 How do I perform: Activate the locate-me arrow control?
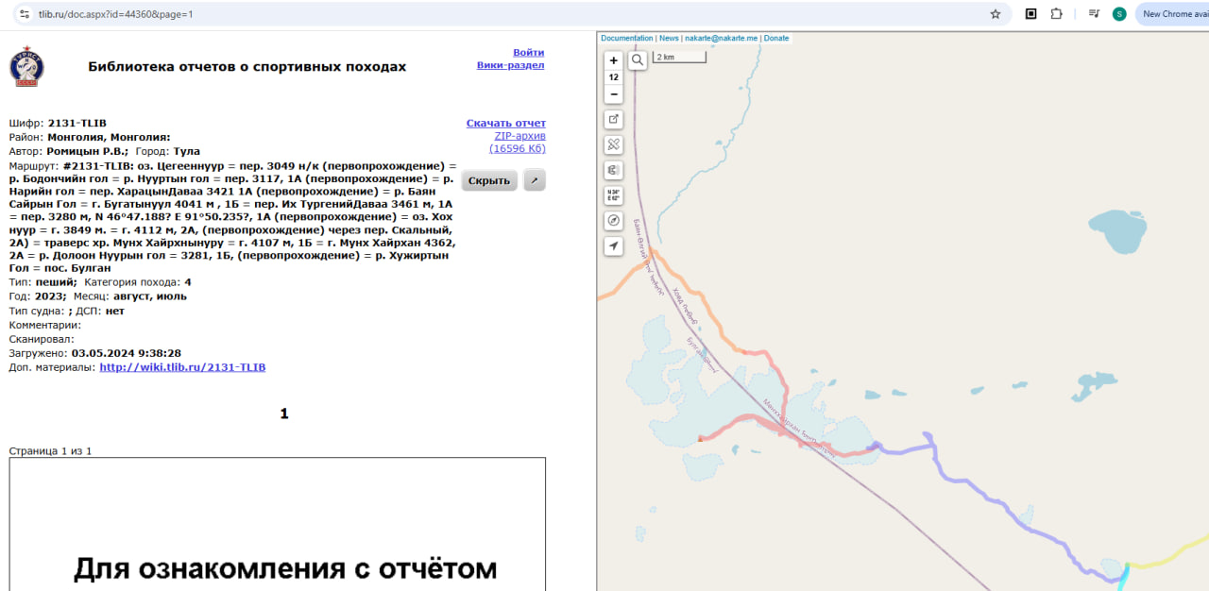pyautogui.click(x=614, y=246)
